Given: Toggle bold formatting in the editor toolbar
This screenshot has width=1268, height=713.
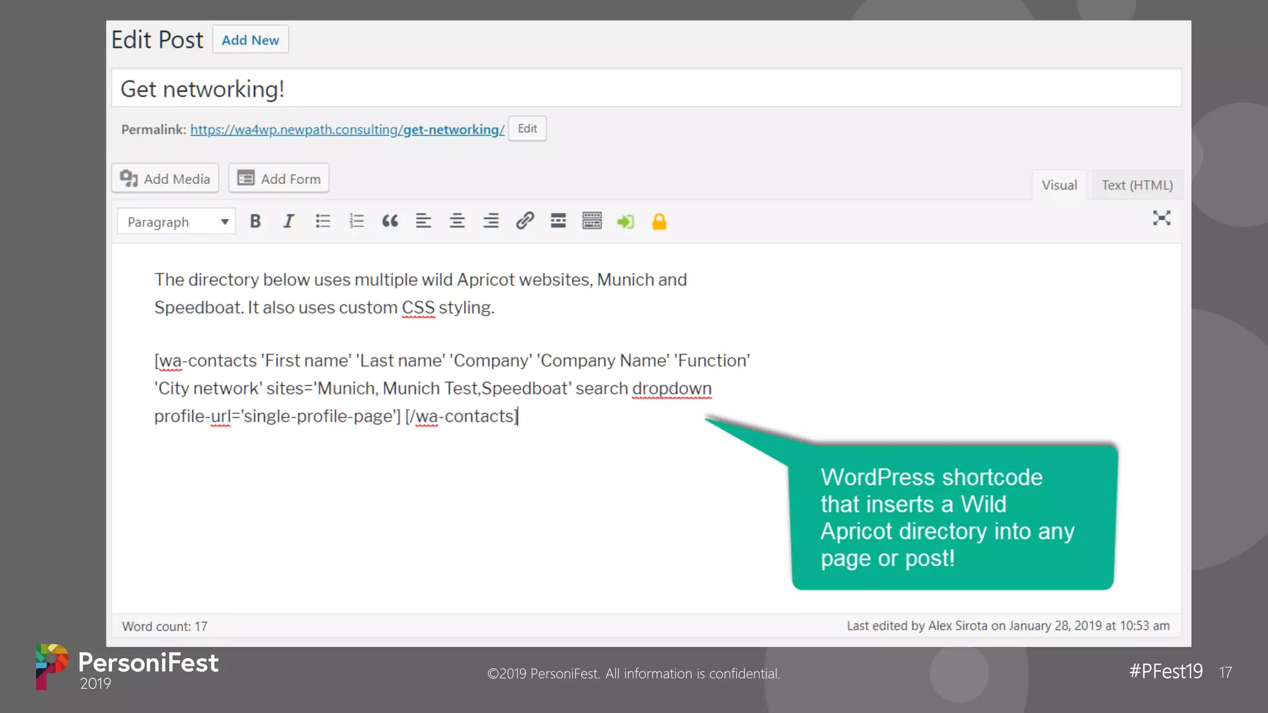Looking at the screenshot, I should point(255,221).
